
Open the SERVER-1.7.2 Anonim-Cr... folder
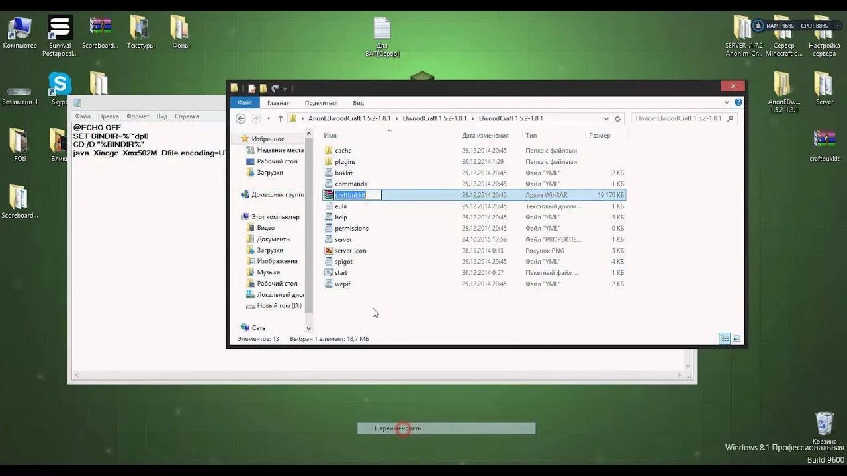tap(744, 36)
